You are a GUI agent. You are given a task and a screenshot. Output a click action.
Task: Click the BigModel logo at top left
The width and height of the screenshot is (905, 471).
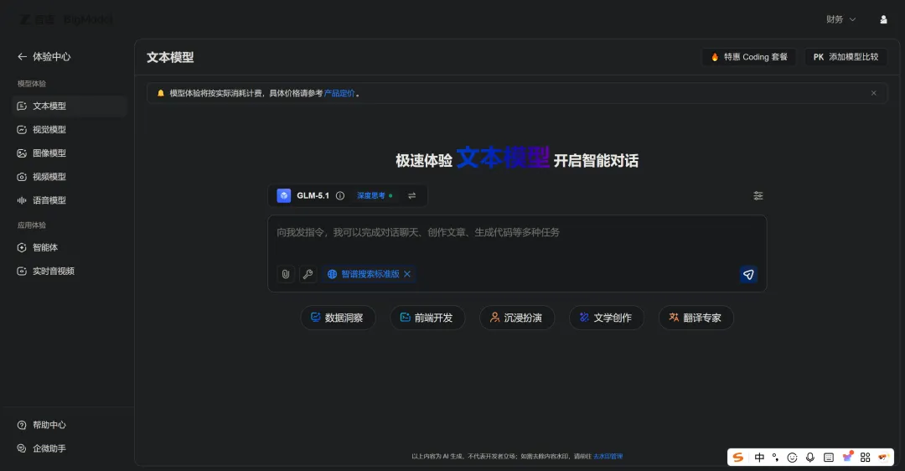(x=66, y=19)
